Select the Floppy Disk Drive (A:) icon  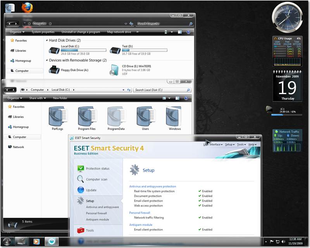(54, 70)
